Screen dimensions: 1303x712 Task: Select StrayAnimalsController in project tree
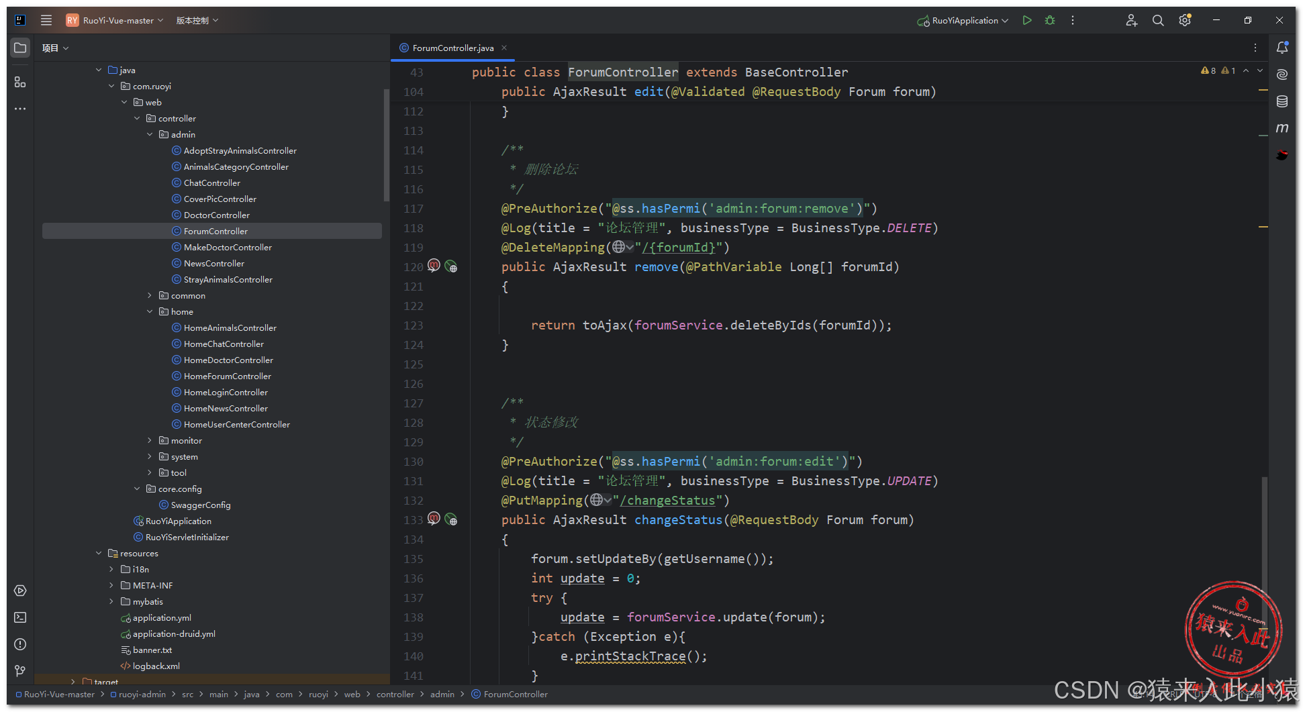pos(222,279)
